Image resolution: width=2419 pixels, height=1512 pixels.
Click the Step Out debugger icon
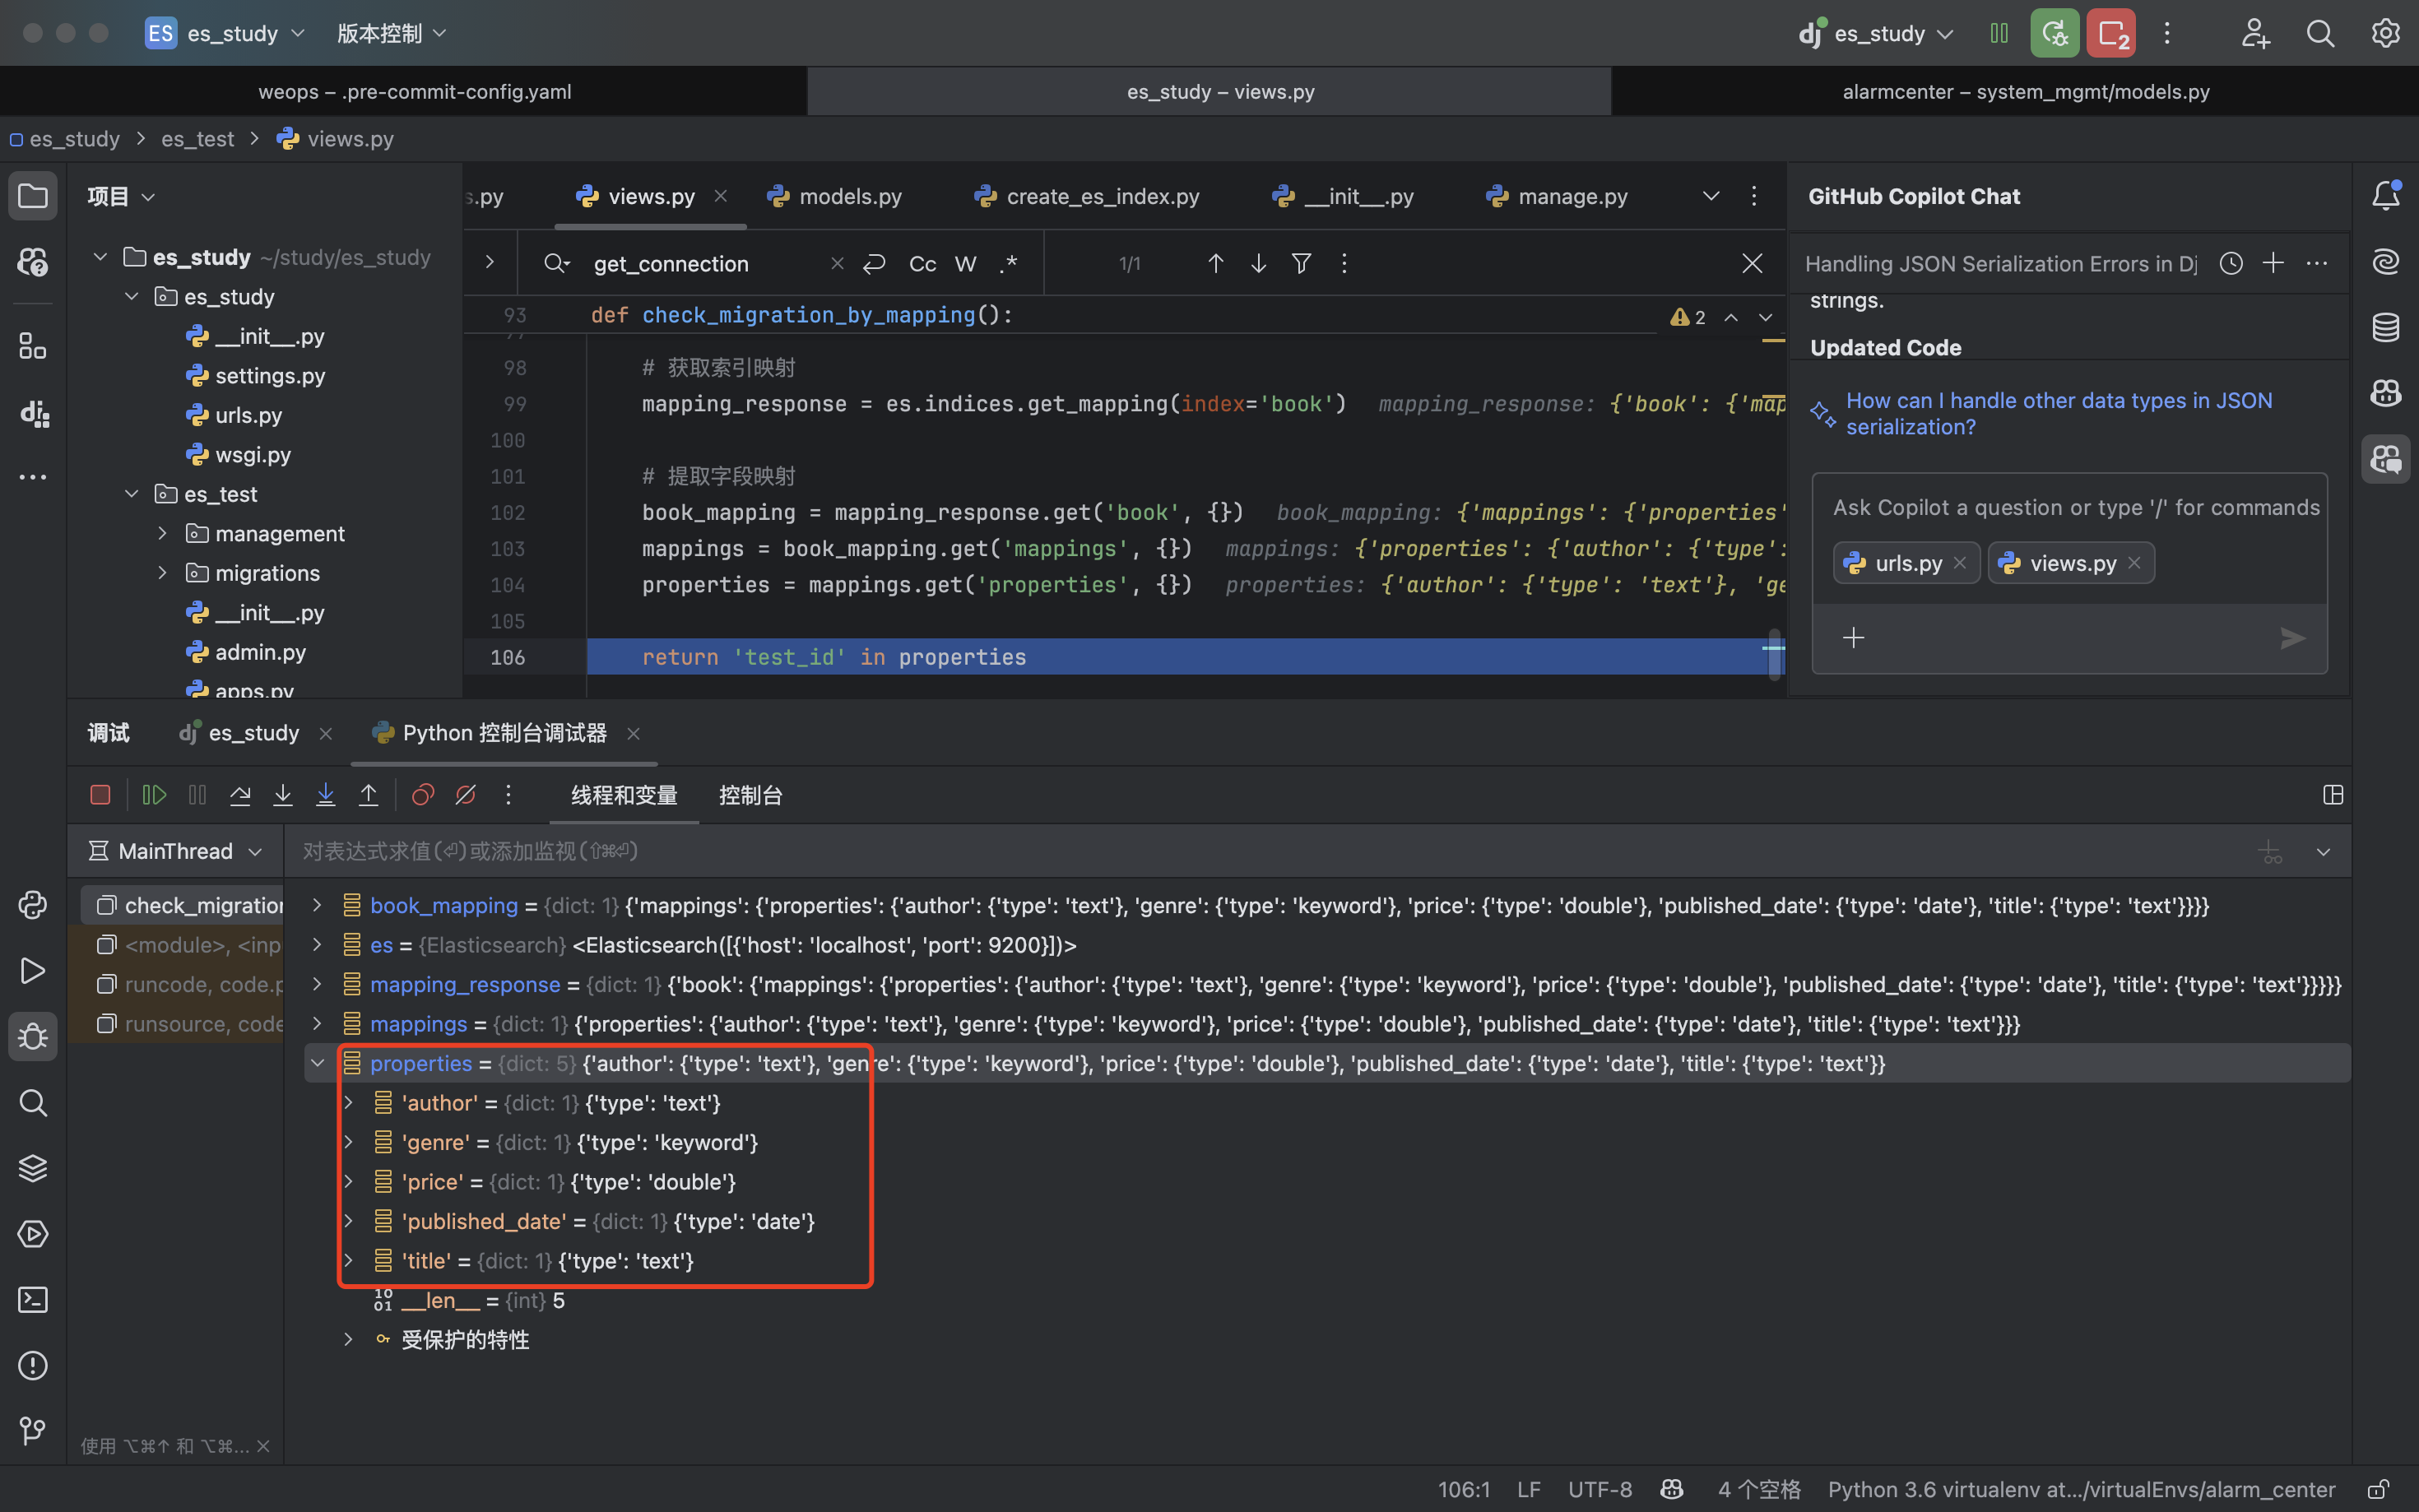(x=368, y=795)
